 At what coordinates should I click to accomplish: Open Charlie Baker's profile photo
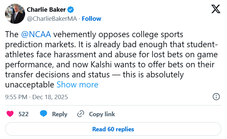click(15, 14)
